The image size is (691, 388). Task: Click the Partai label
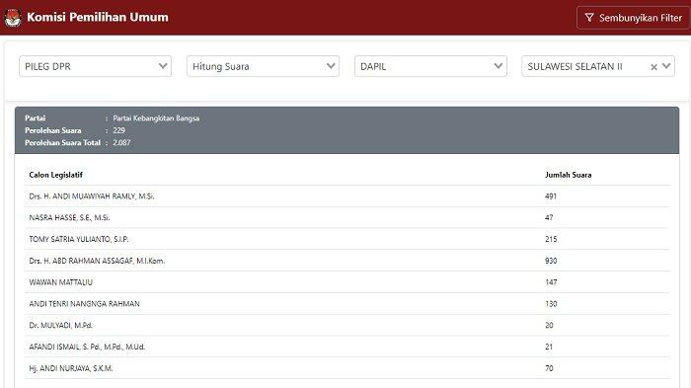click(x=35, y=118)
